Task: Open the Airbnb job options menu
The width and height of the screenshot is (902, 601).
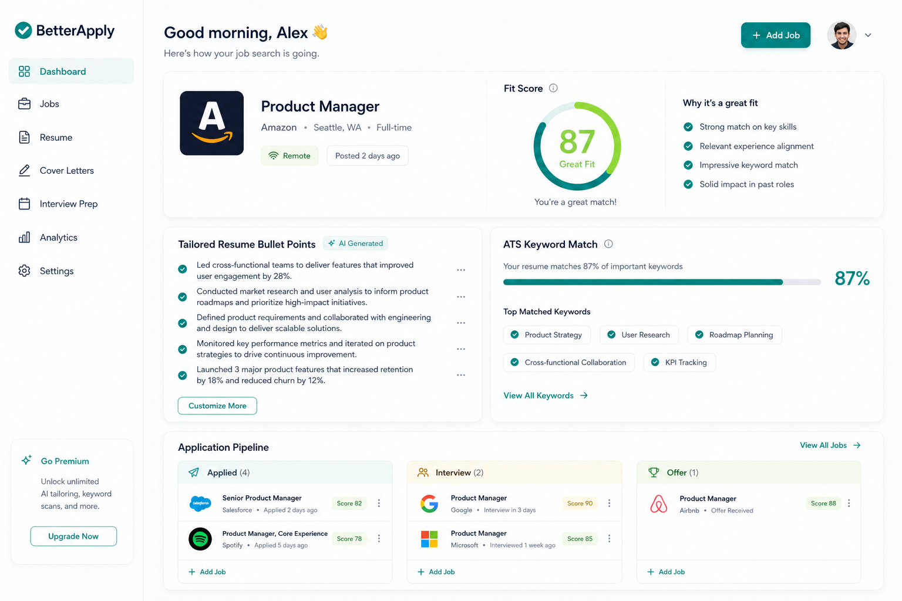Action: pyautogui.click(x=849, y=503)
